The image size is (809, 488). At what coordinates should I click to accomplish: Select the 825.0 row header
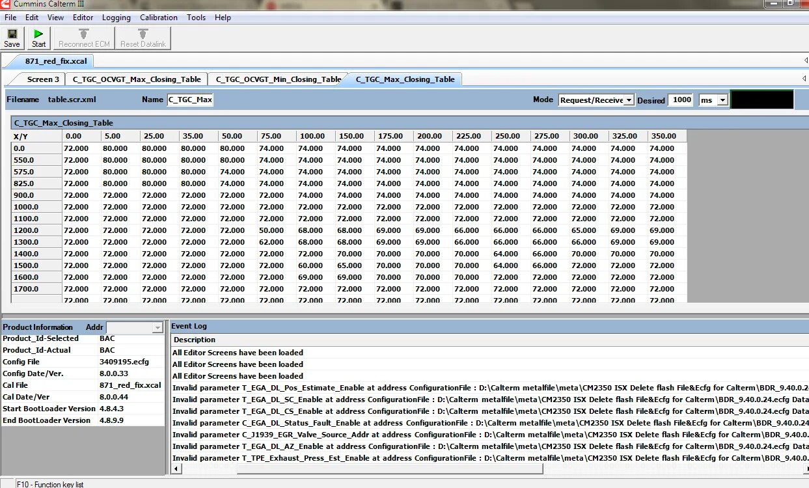pyautogui.click(x=36, y=183)
